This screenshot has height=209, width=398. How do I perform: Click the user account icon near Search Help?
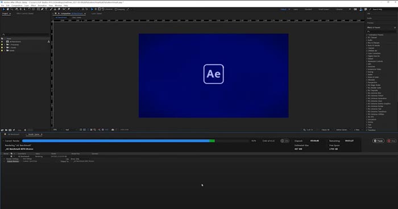tap(360, 10)
